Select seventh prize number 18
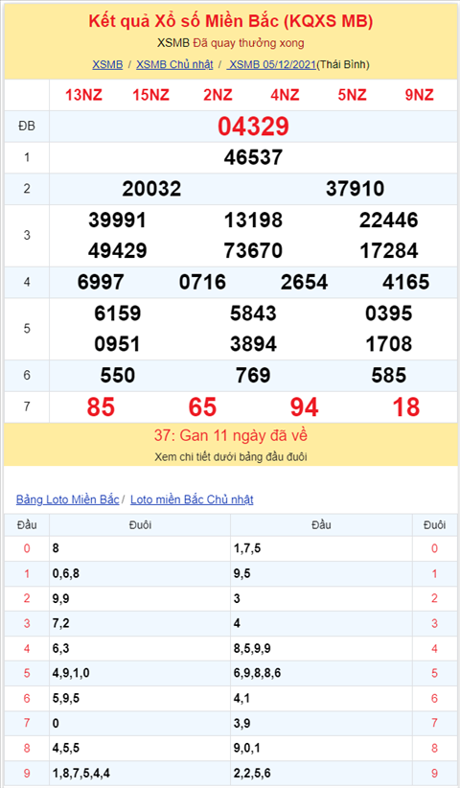The height and width of the screenshot is (788, 460). 405,407
